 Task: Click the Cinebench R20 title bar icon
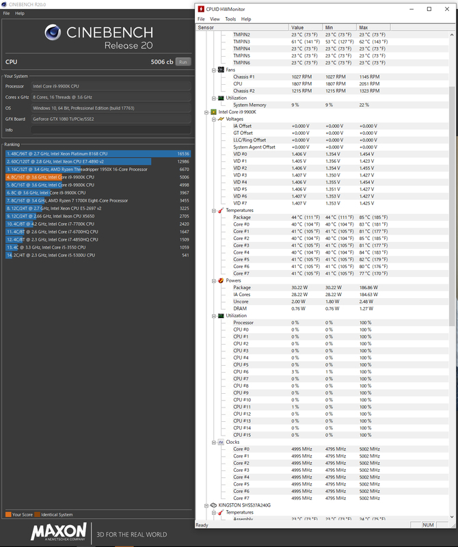coord(4,5)
